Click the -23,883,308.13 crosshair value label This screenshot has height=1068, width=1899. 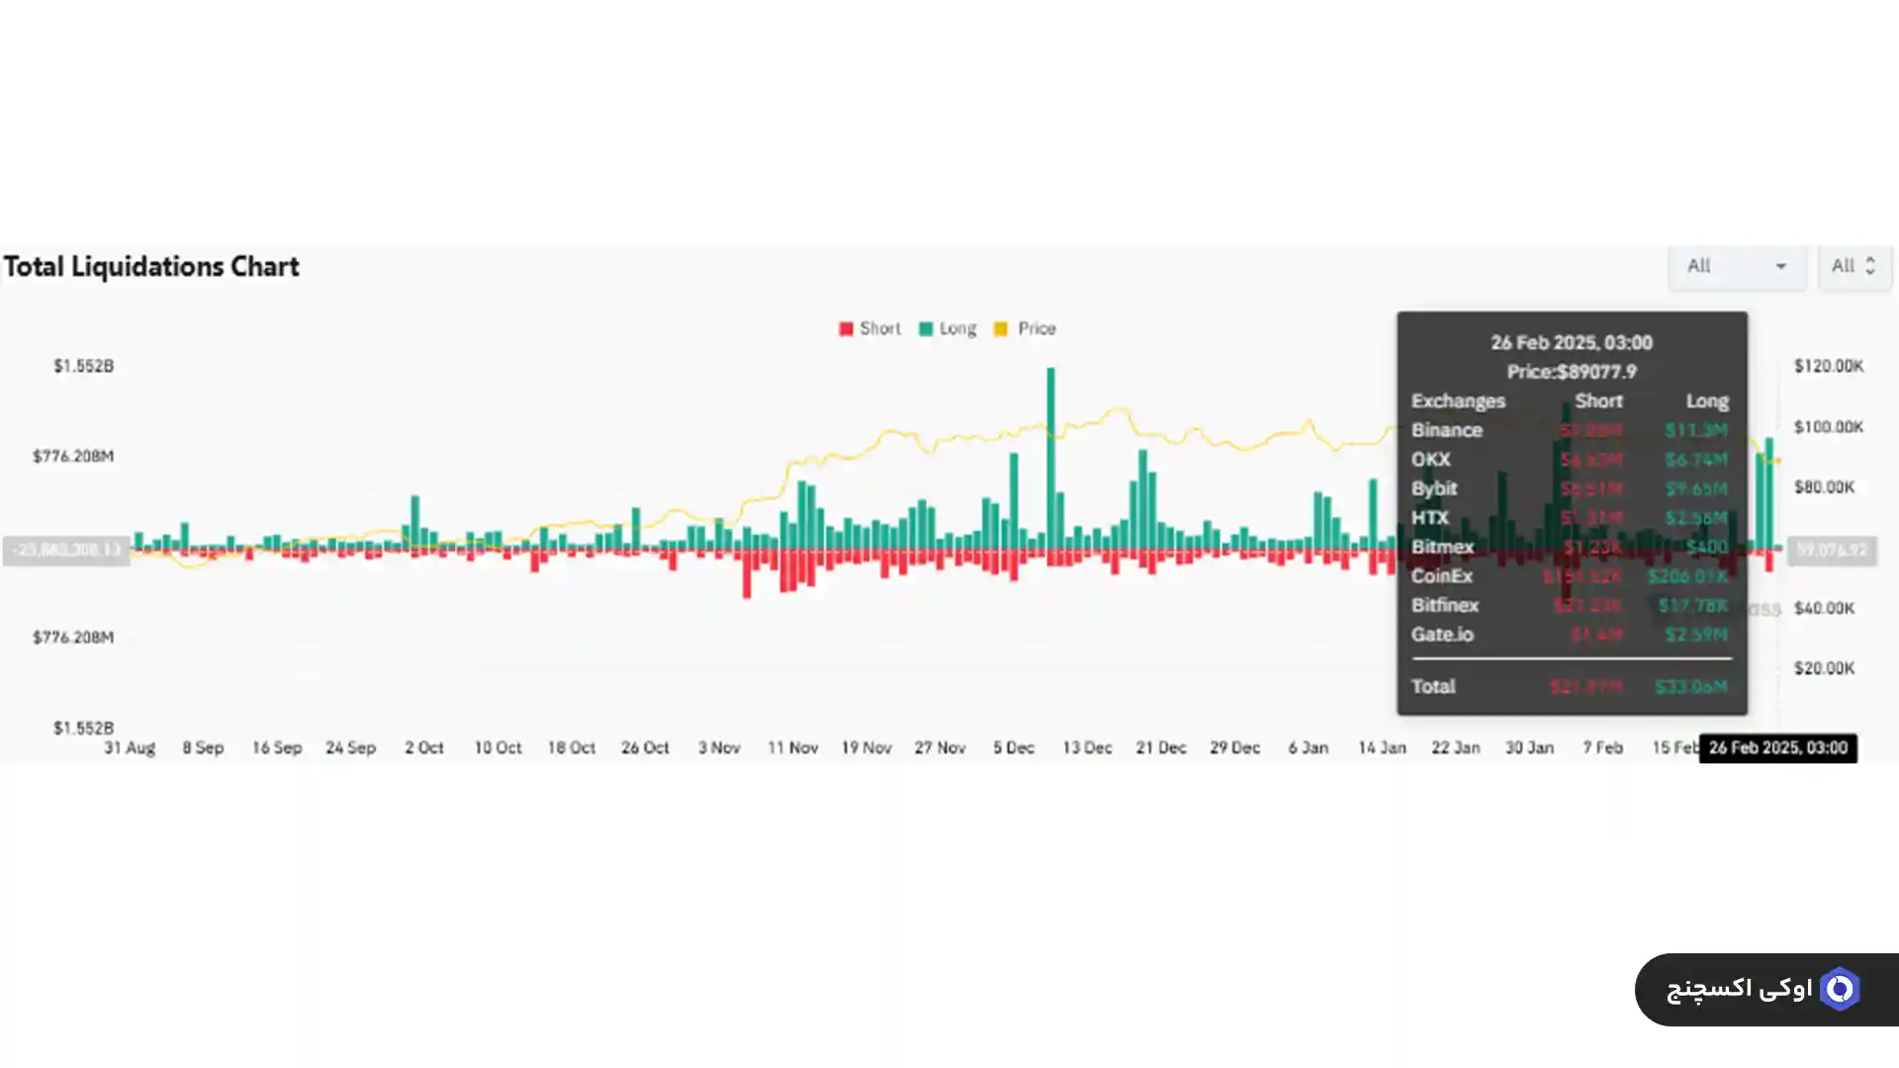[66, 550]
